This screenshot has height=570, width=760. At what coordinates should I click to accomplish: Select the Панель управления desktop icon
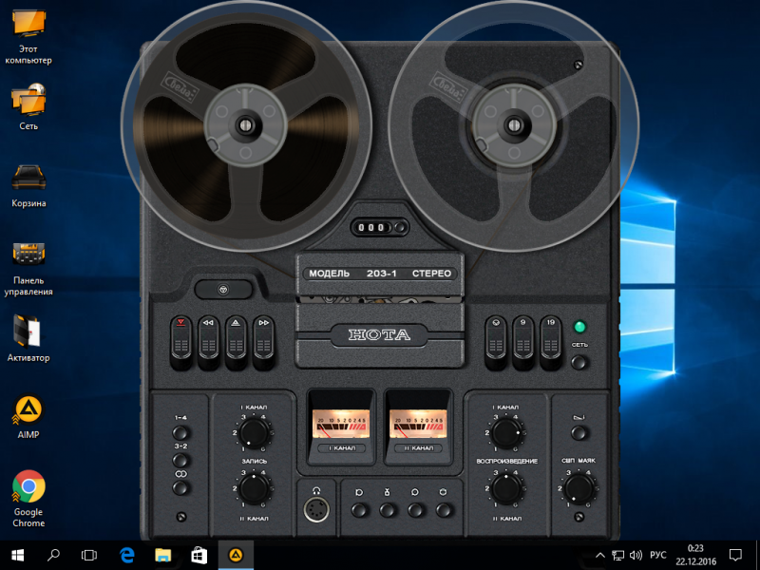click(x=28, y=269)
